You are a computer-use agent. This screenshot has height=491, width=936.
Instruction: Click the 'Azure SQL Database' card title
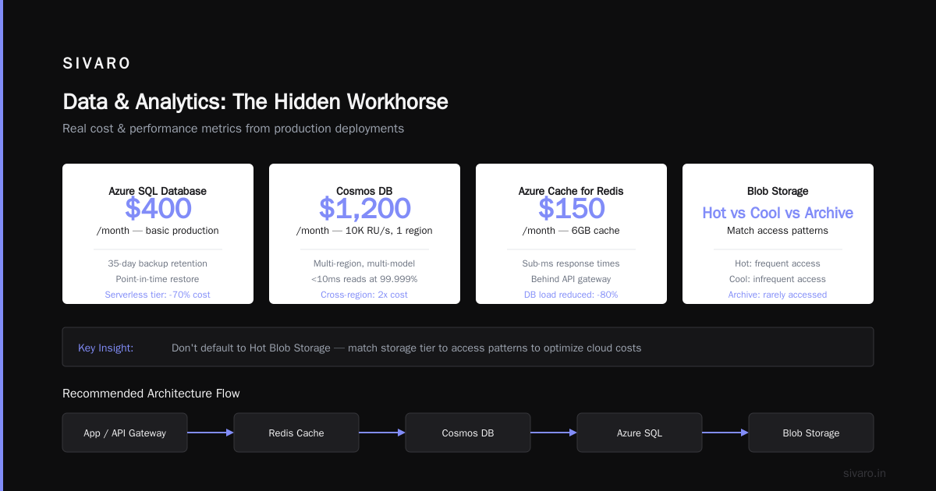[158, 191]
